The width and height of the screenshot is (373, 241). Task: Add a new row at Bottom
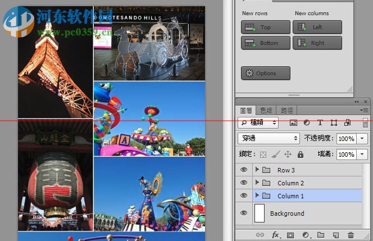click(266, 43)
